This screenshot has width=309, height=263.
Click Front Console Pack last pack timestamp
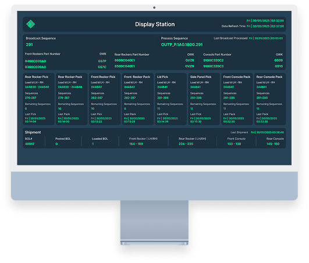(x=233, y=120)
